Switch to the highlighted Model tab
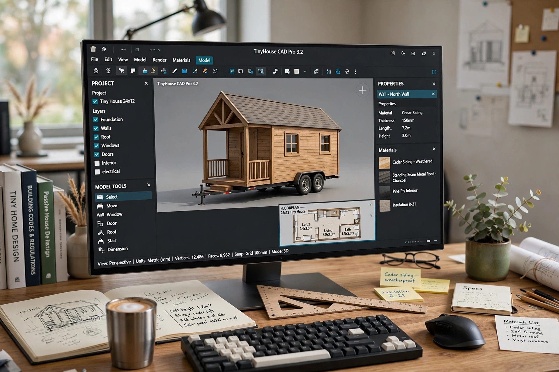The image size is (559, 372). [x=204, y=60]
